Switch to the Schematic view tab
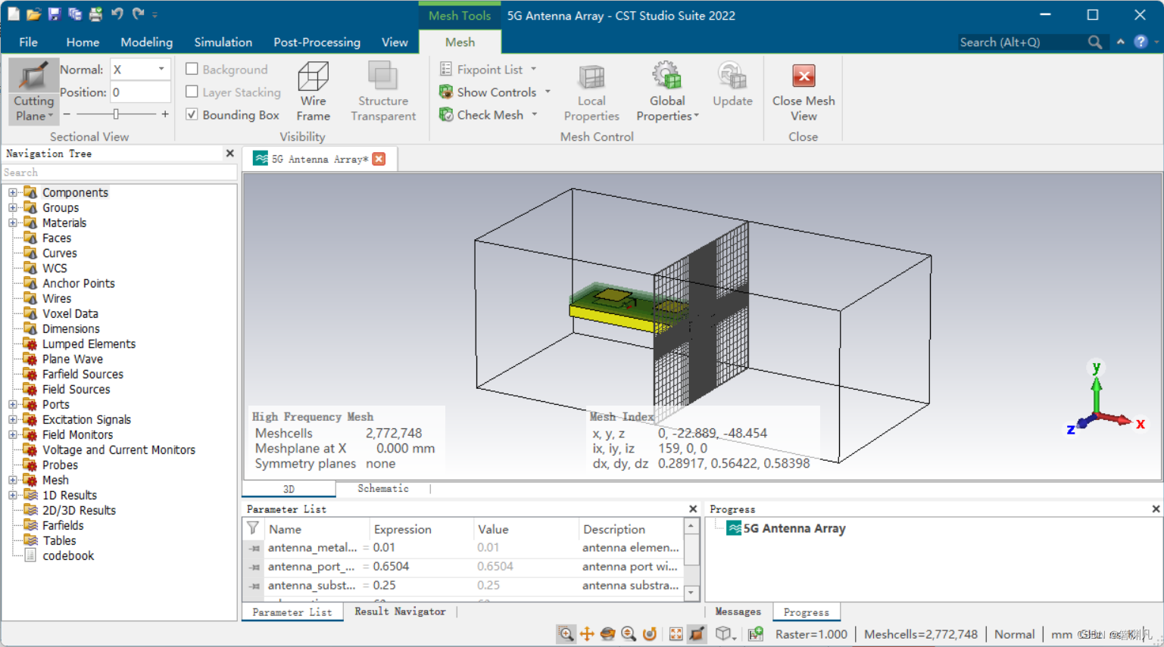This screenshot has height=647, width=1164. [383, 489]
